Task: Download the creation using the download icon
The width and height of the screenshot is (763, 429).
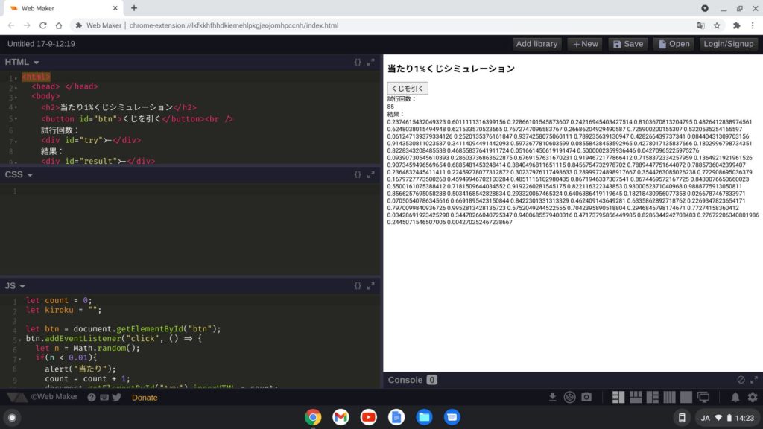Action: pyautogui.click(x=552, y=398)
